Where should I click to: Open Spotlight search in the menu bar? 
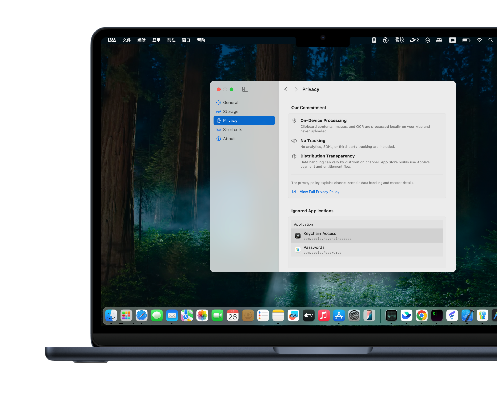(490, 40)
